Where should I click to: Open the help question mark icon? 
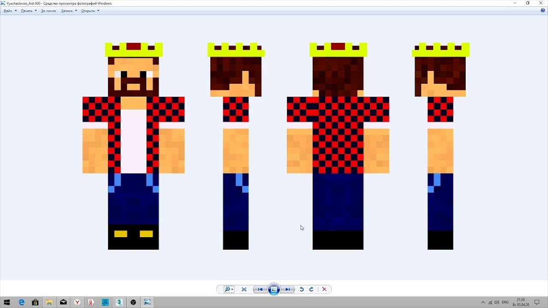[x=543, y=11]
